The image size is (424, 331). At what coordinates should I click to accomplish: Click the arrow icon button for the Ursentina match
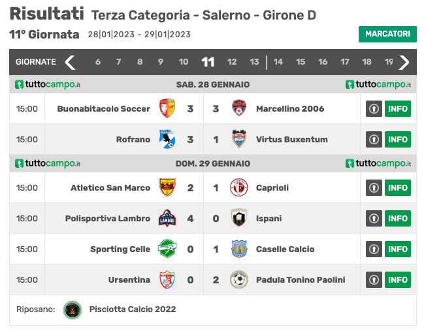pos(374,279)
